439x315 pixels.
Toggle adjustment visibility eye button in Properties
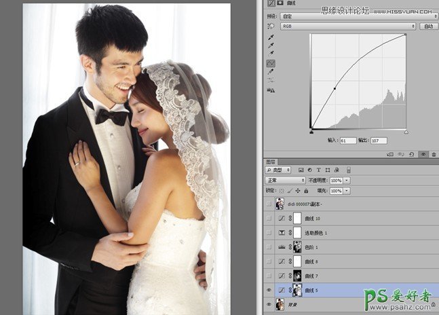pos(423,155)
